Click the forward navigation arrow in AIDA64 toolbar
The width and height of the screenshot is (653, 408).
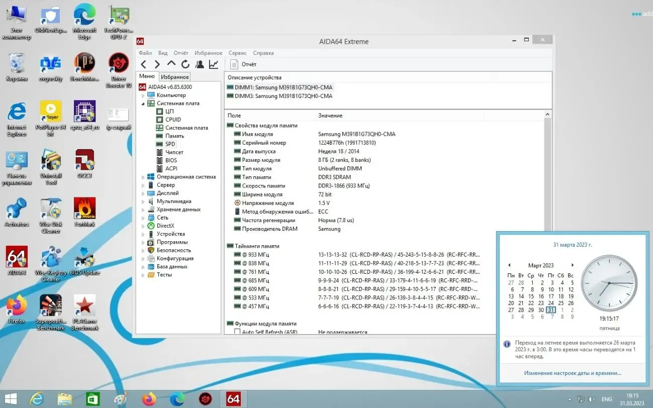(157, 64)
